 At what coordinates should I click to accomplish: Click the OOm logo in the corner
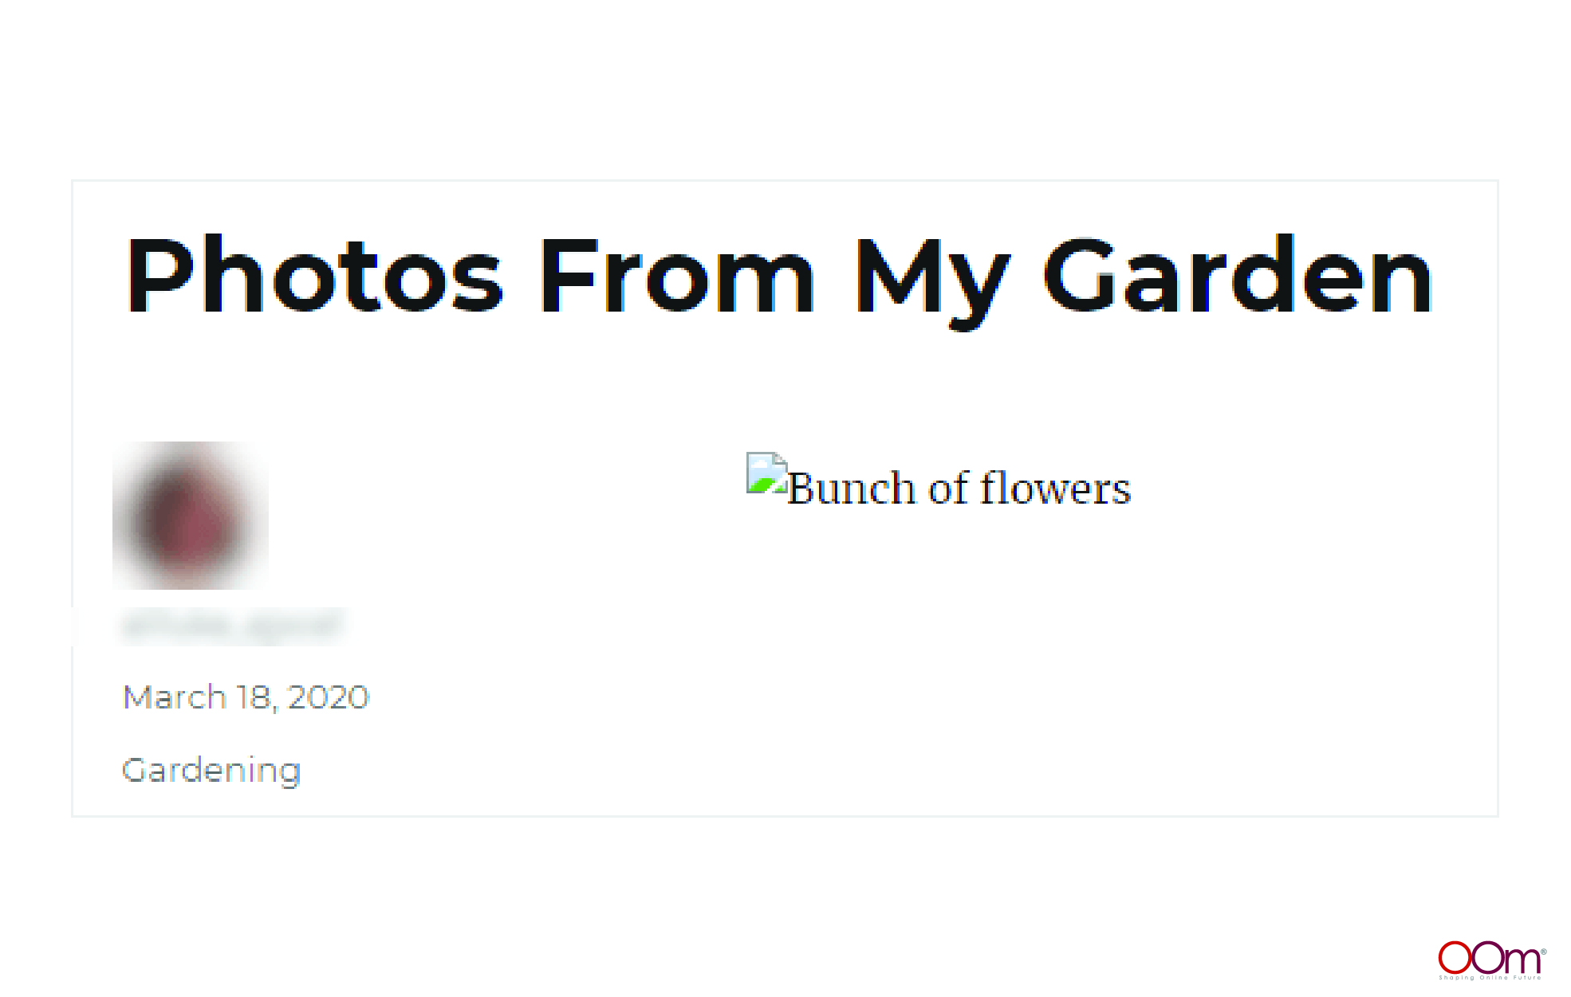tap(1491, 960)
